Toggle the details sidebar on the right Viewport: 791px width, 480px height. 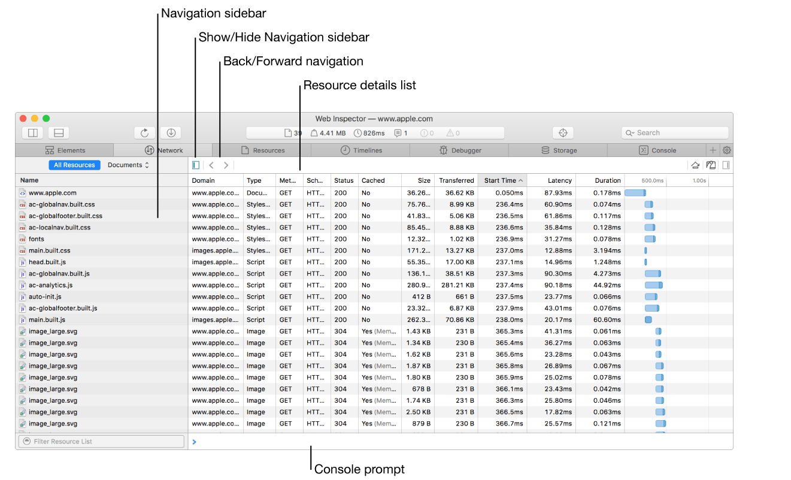coord(726,165)
